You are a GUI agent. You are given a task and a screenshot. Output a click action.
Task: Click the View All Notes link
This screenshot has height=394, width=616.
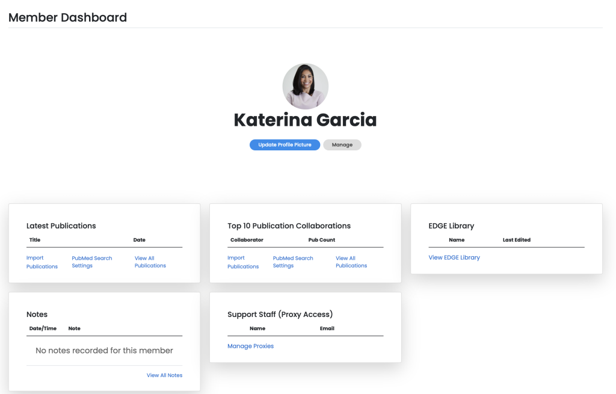(164, 375)
